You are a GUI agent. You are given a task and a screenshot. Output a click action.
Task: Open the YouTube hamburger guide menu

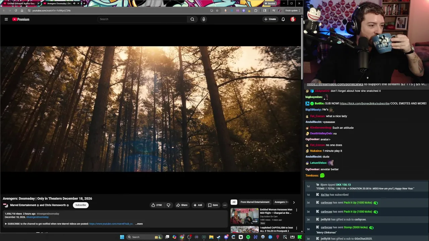coord(6,19)
